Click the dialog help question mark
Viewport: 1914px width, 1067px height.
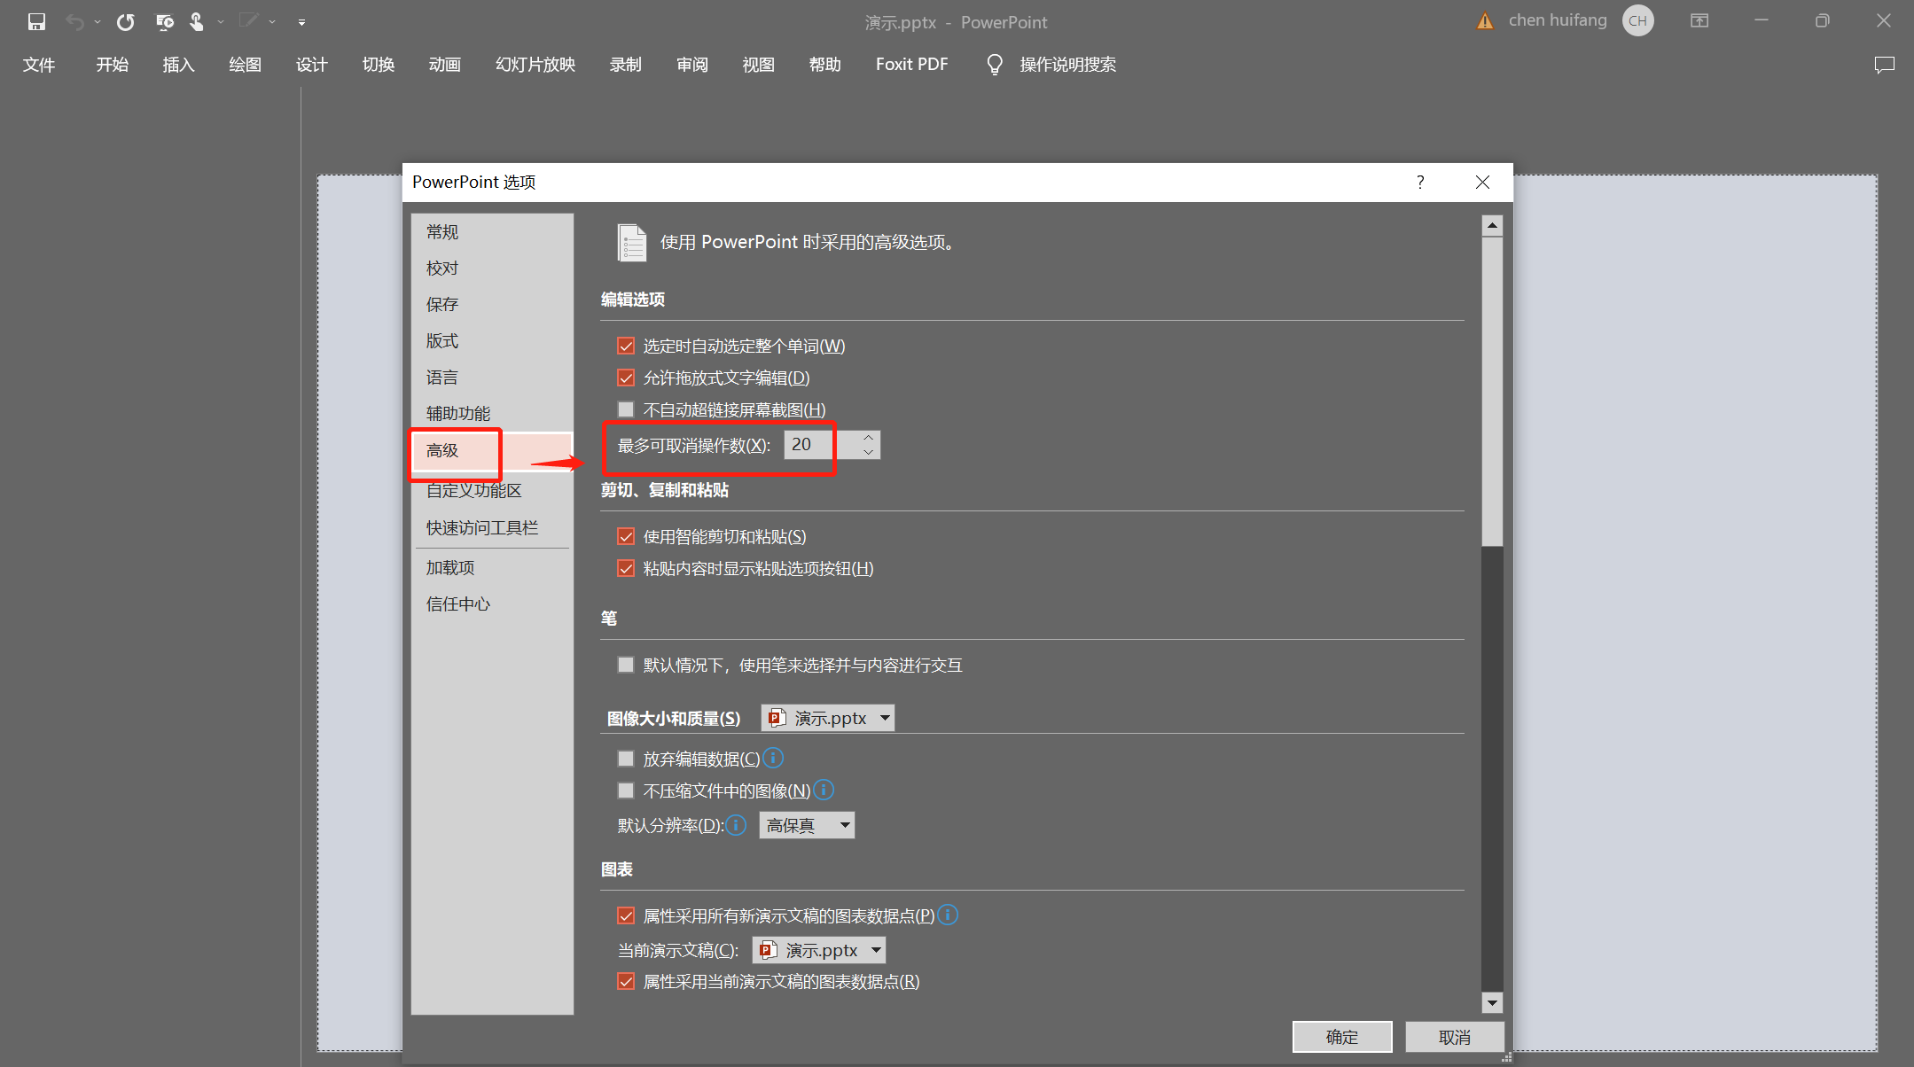click(1420, 182)
